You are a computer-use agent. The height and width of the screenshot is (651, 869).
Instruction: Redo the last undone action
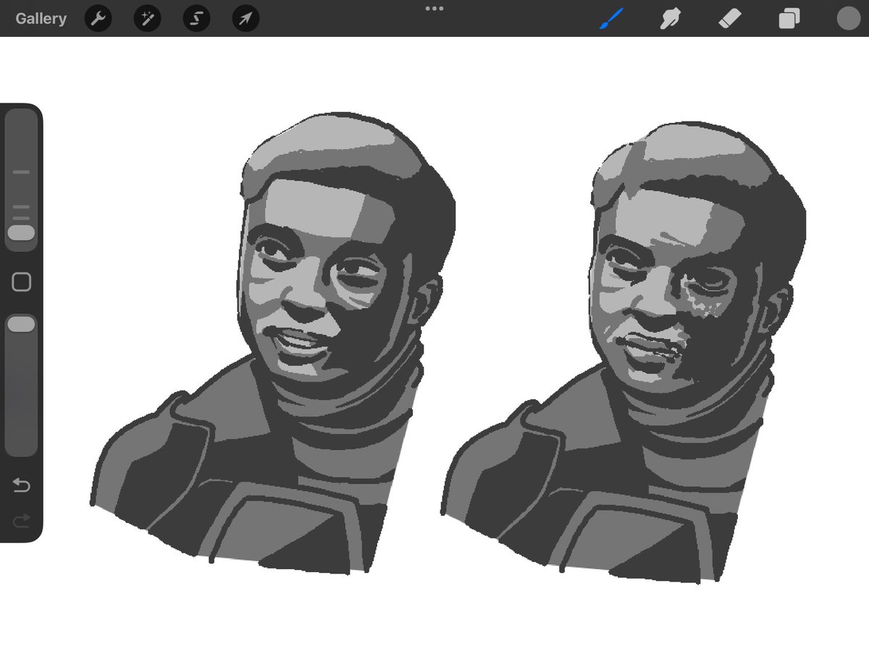(x=22, y=520)
